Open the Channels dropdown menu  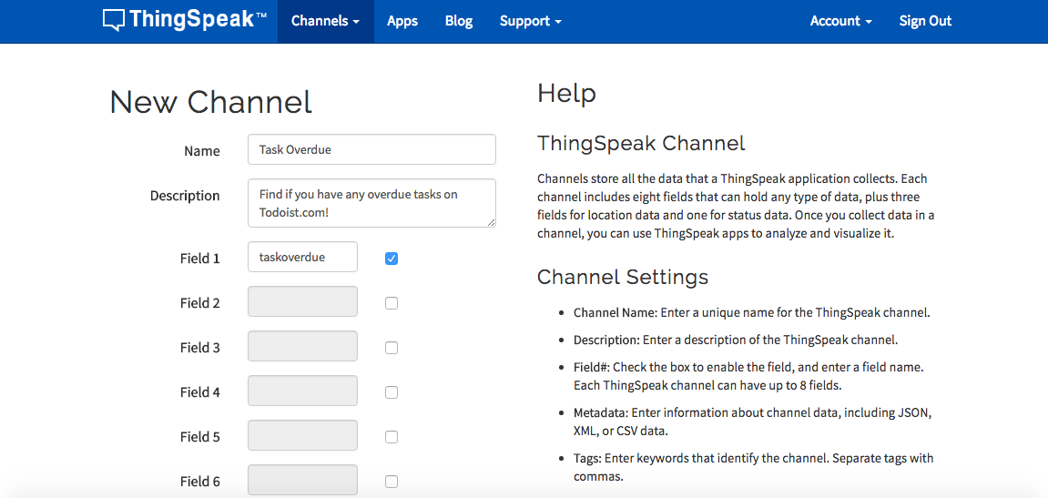pyautogui.click(x=325, y=21)
